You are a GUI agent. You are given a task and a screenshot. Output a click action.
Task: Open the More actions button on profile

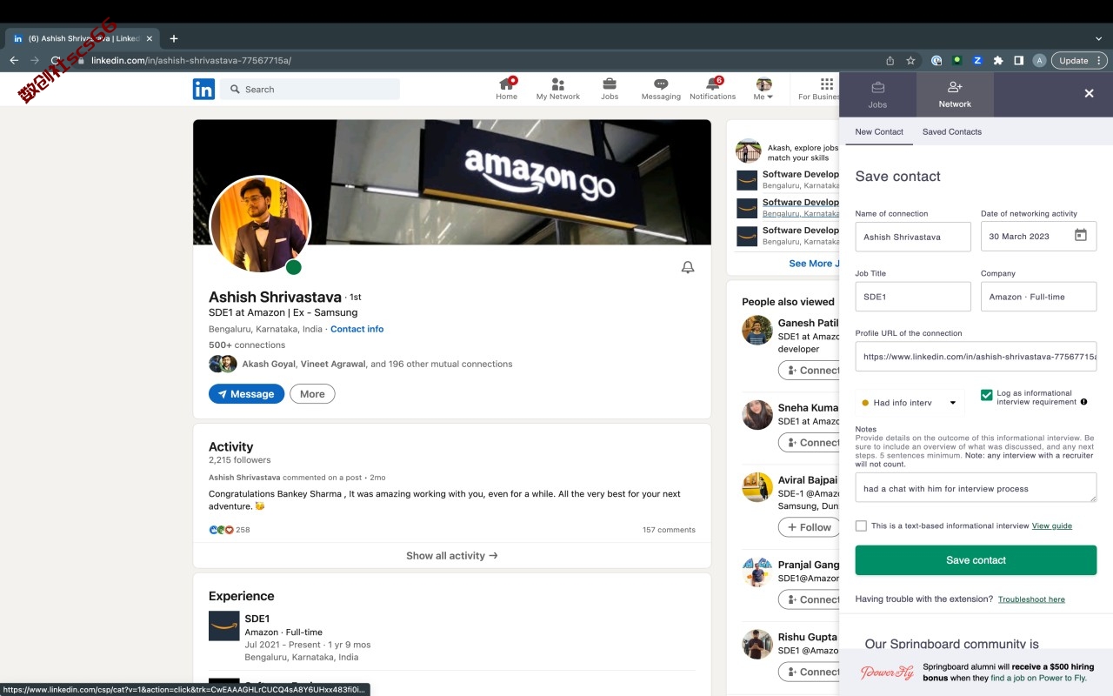pos(312,394)
